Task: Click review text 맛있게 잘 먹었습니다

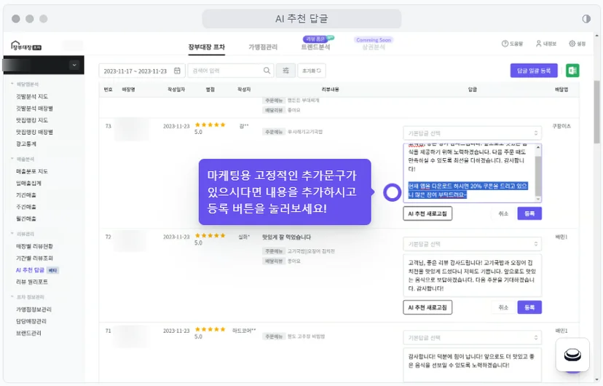Action: point(286,237)
